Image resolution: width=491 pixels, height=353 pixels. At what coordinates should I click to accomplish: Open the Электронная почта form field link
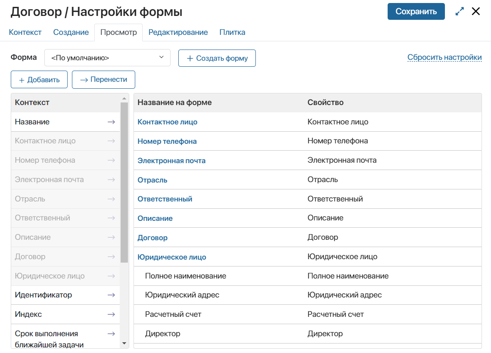(171, 161)
